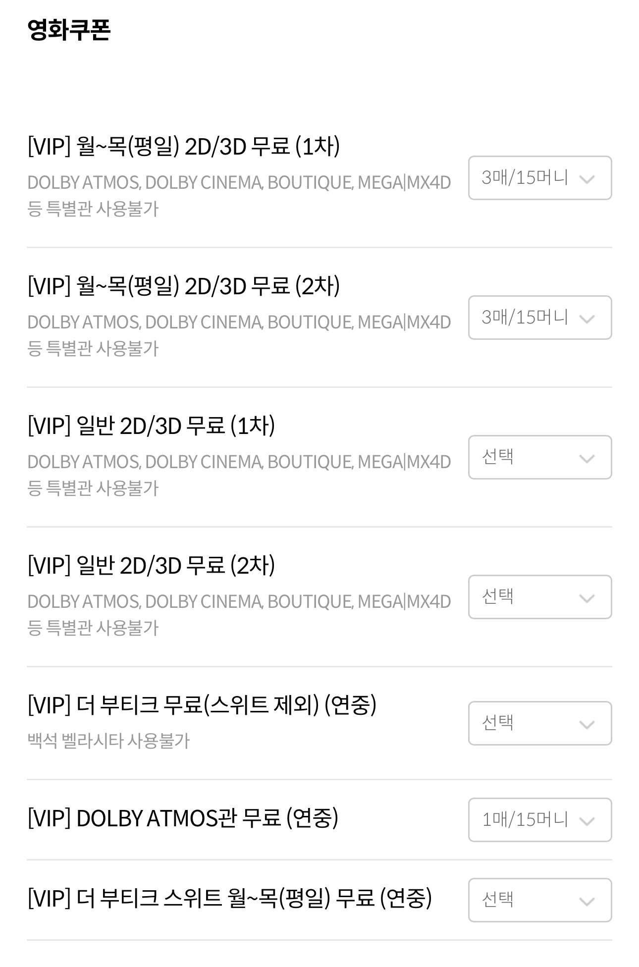Viewport: 639px width, 967px height.
Task: Expand the DOLBY ATMOS관 무료 1매/15머니 dropdown
Action: click(x=539, y=820)
